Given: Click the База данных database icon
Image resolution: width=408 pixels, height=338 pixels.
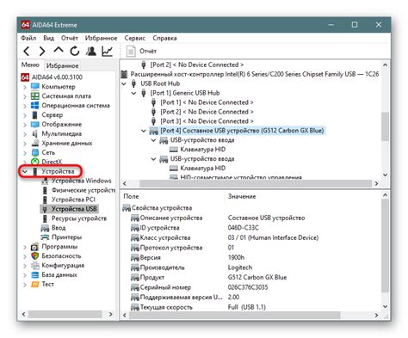Looking at the screenshot, I should tap(34, 275).
